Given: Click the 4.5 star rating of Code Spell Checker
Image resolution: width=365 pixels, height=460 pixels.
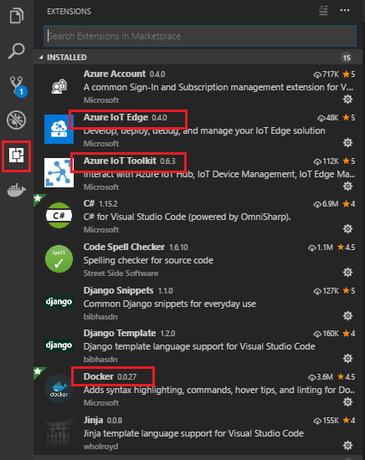Looking at the screenshot, I should (x=347, y=248).
